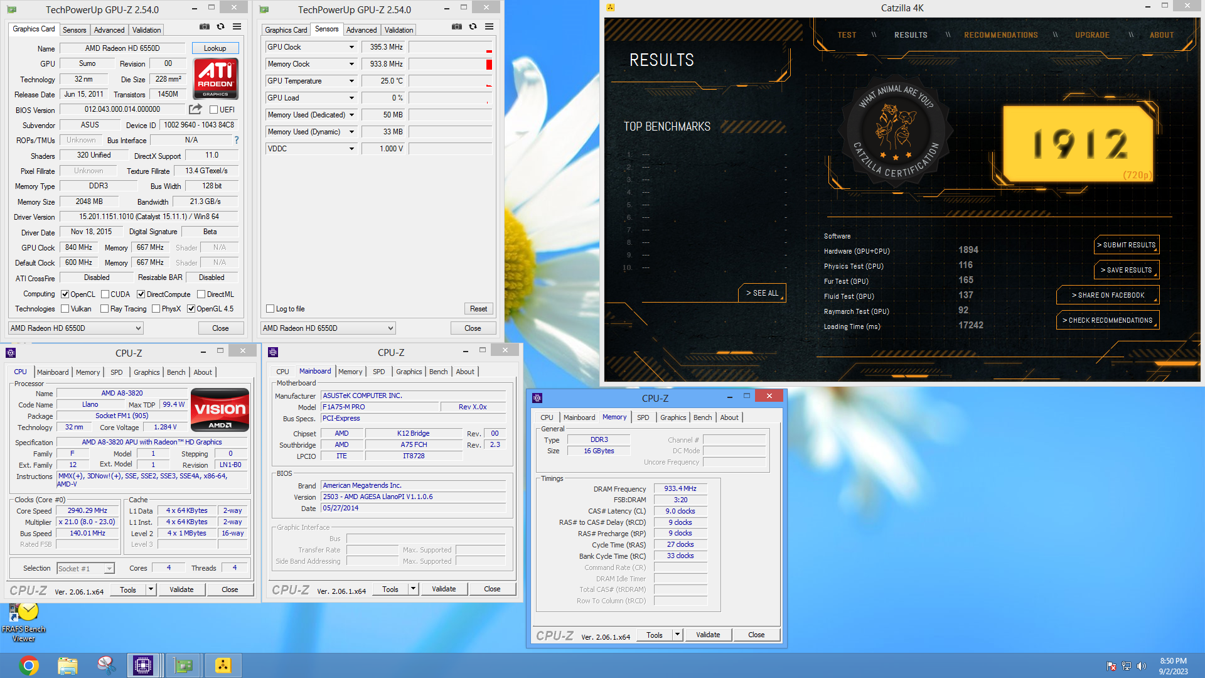Screen dimensions: 1205x678
Task: Expand Memory Used (Dedicated) sensor dropdown
Action: click(x=351, y=115)
